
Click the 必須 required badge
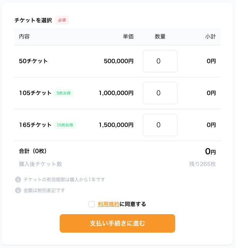pos(62,20)
